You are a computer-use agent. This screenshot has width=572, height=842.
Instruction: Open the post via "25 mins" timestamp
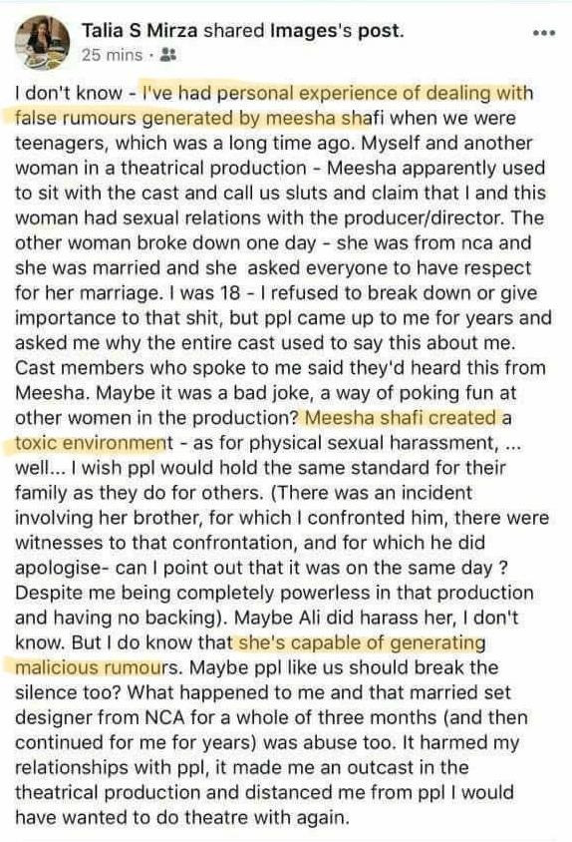(x=112, y=55)
